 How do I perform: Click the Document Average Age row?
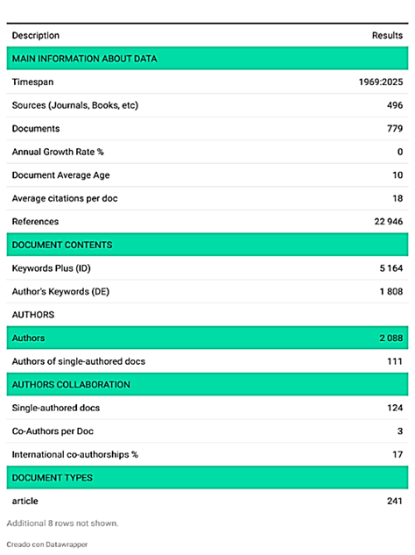point(207,175)
